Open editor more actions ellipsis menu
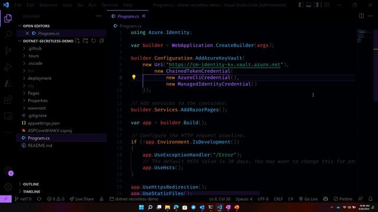 pos(370,16)
